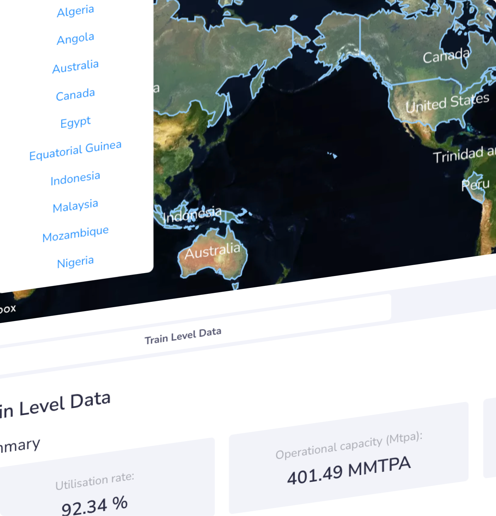The image size is (496, 516).
Task: Click the Indonesia label on the map
Action: (192, 215)
